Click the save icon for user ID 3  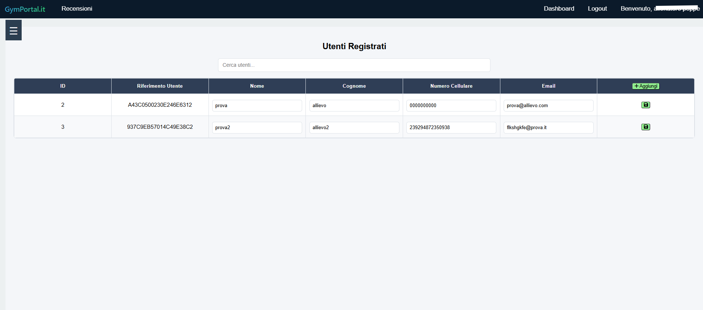click(x=645, y=127)
